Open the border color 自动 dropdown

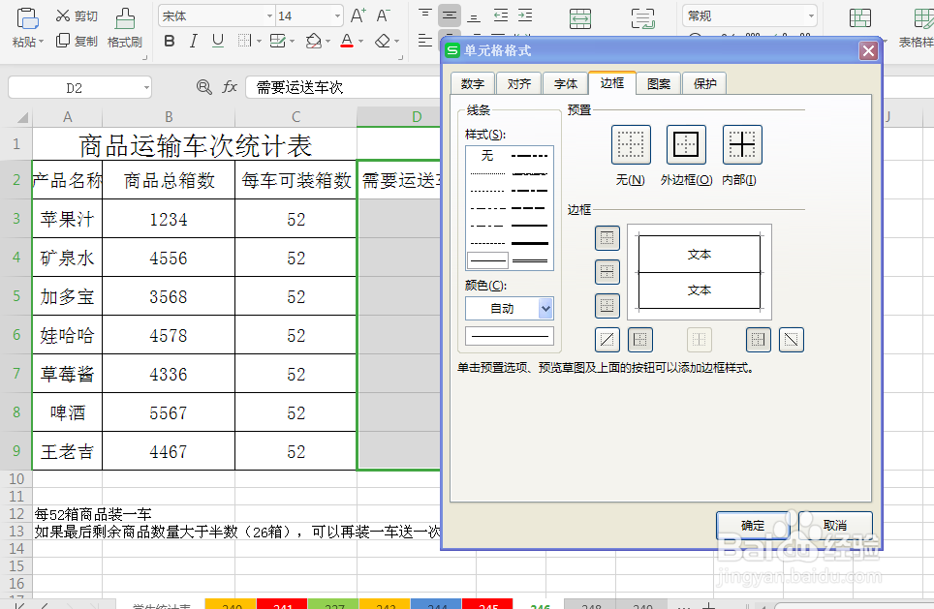[x=545, y=308]
